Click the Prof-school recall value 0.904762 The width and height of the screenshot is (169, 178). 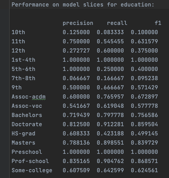[110, 161]
